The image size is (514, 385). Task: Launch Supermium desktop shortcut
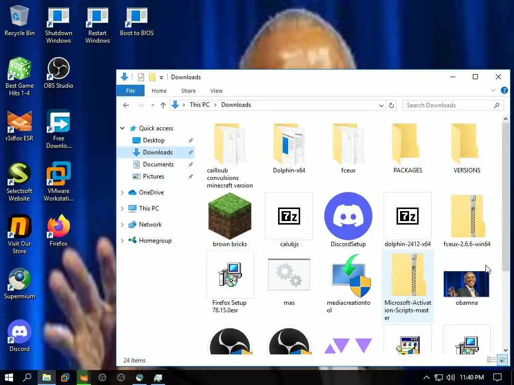pos(20,284)
